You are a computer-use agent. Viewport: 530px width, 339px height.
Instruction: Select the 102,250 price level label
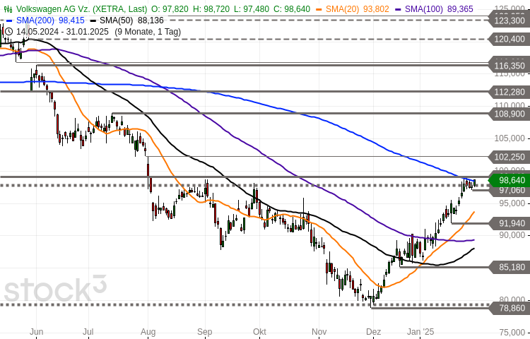coord(508,157)
